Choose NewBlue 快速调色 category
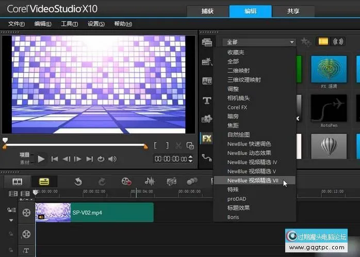The image size is (360, 257). tap(249, 144)
